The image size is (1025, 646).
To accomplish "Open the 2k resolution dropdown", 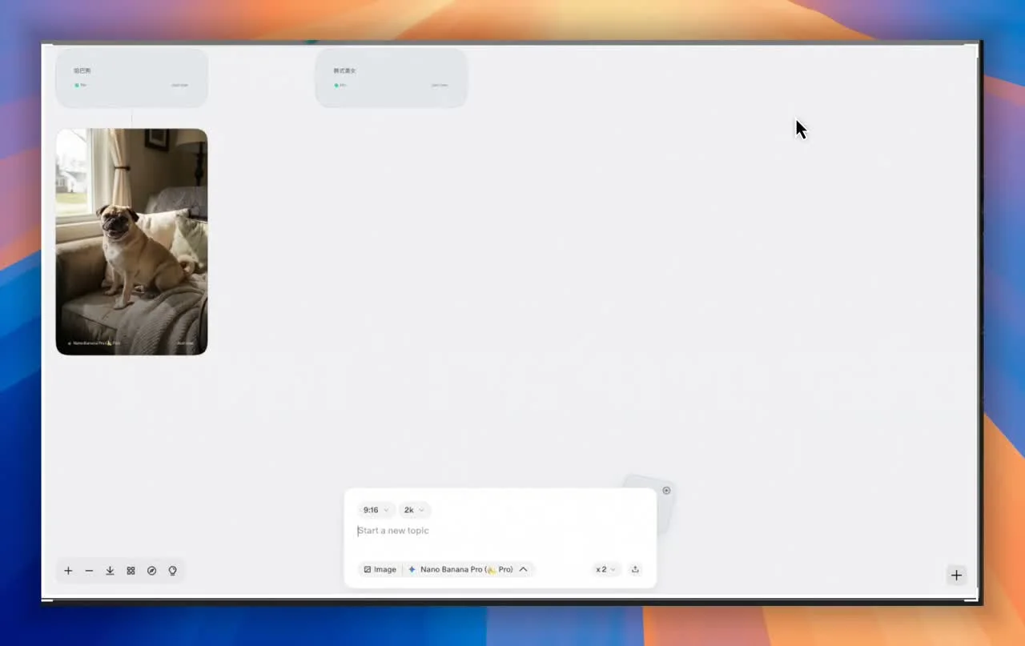I will 414,510.
